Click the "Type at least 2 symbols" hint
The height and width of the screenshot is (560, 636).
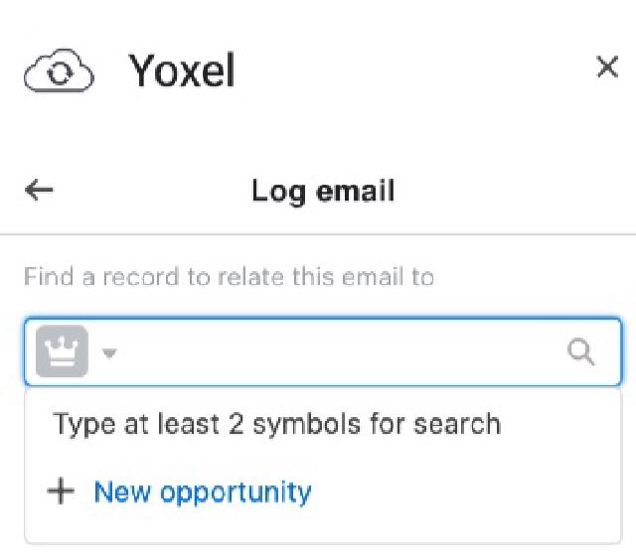click(x=276, y=425)
